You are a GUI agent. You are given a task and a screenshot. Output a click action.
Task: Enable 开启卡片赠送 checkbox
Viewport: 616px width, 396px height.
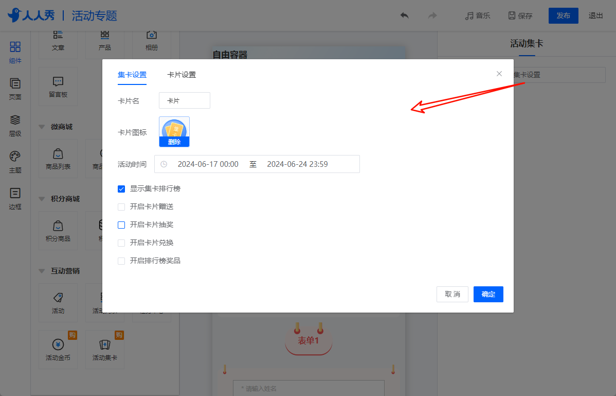pyautogui.click(x=121, y=207)
